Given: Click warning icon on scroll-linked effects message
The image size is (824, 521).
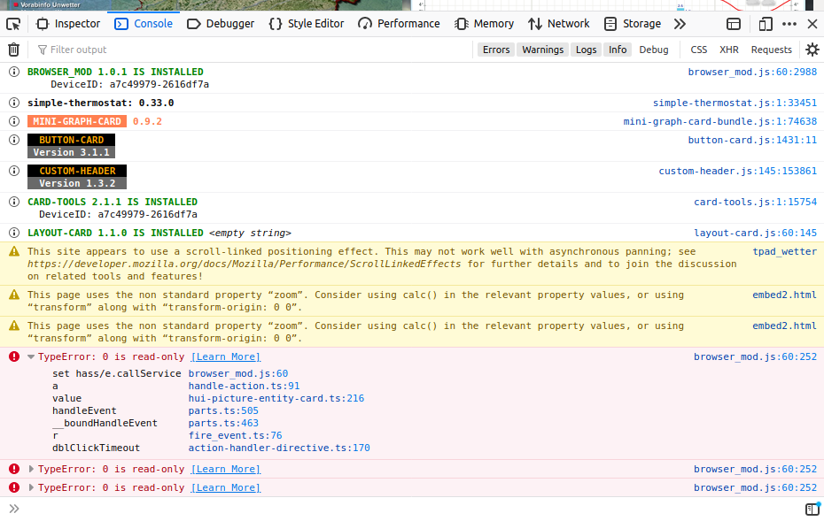Looking at the screenshot, I should [13, 250].
